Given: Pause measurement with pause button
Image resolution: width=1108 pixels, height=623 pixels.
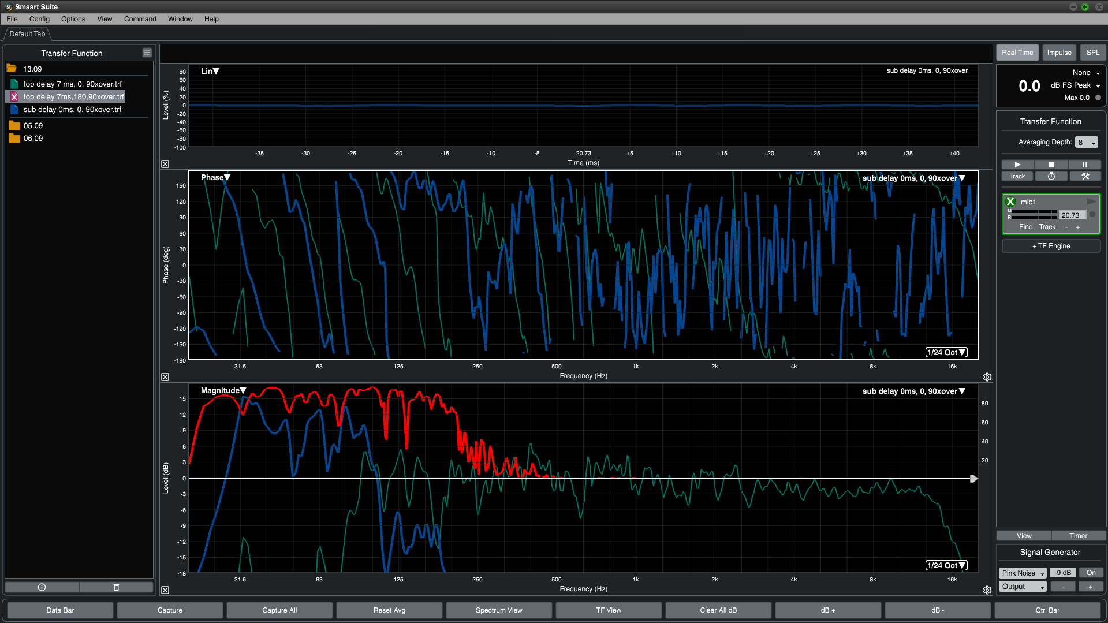Looking at the screenshot, I should click(1085, 165).
